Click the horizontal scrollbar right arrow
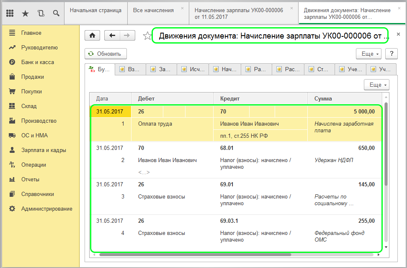Viewport: 407px width, 268px height. (x=379, y=255)
